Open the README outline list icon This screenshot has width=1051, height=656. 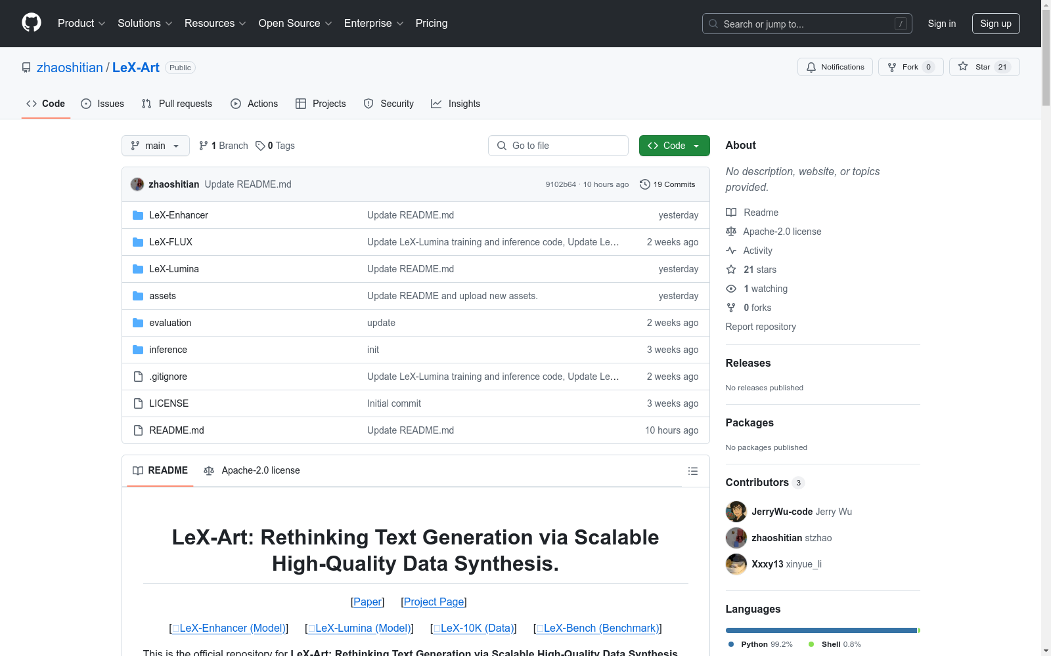692,471
